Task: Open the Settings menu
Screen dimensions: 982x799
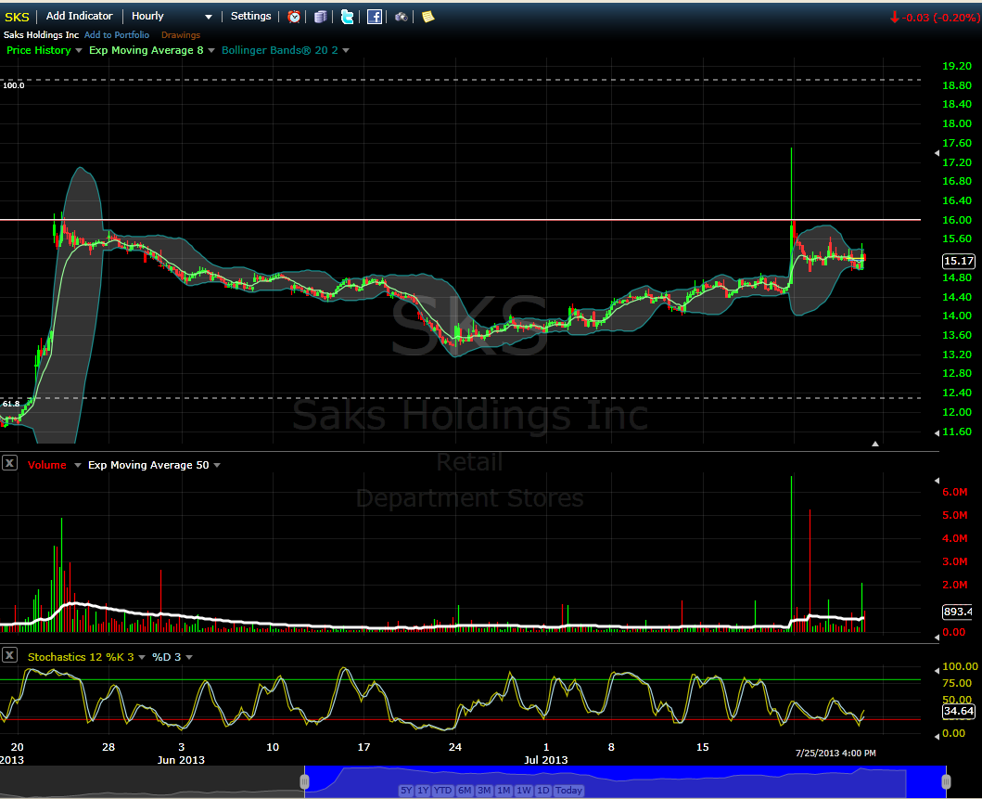Action: [250, 17]
